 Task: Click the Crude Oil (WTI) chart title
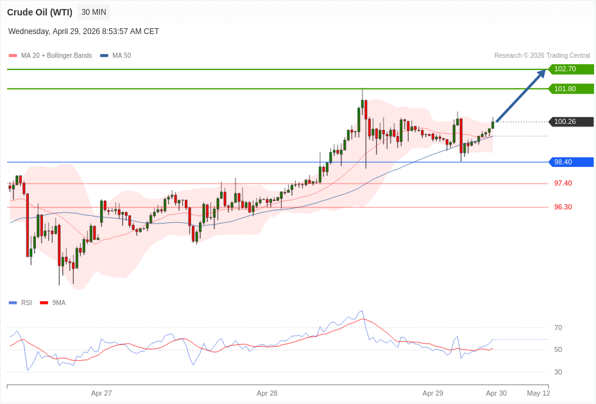click(40, 12)
